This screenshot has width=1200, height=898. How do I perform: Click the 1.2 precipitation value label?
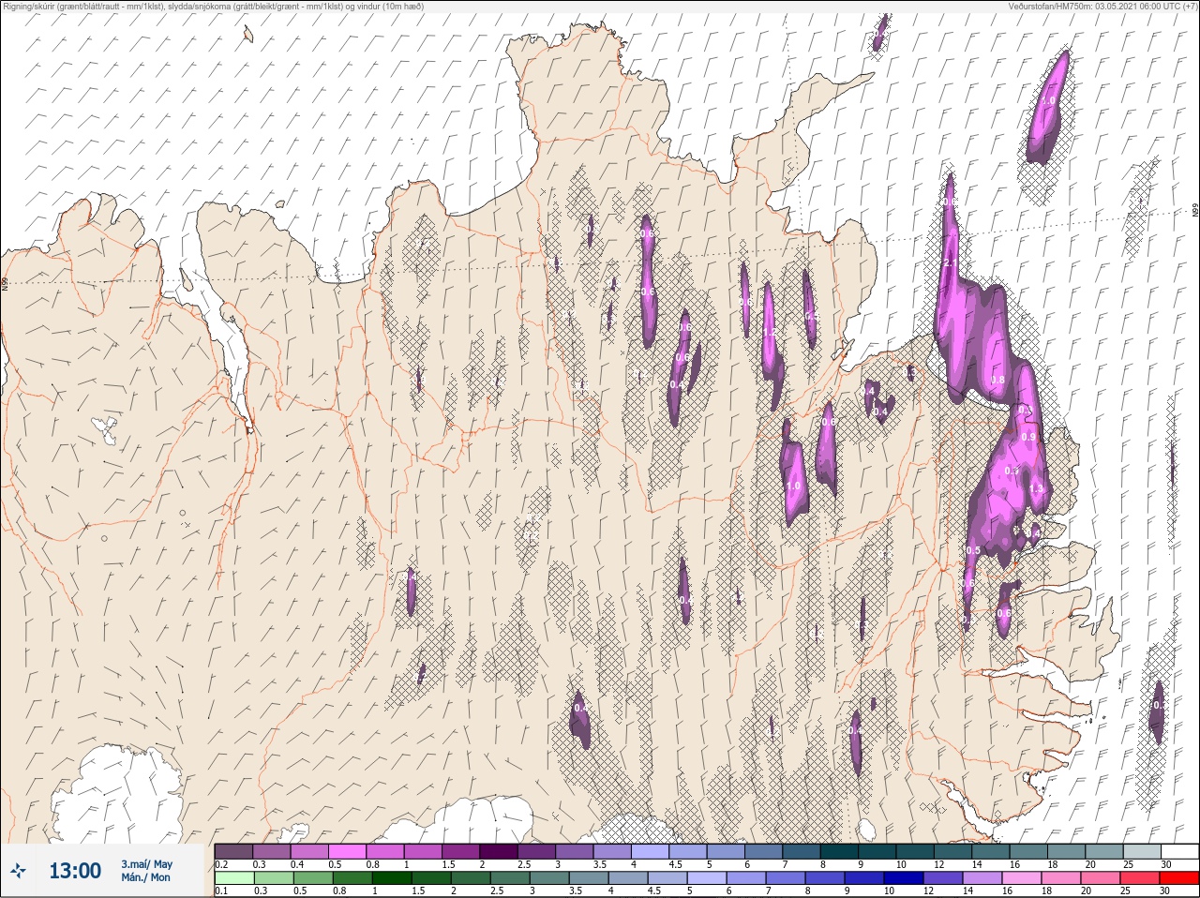pos(770,333)
